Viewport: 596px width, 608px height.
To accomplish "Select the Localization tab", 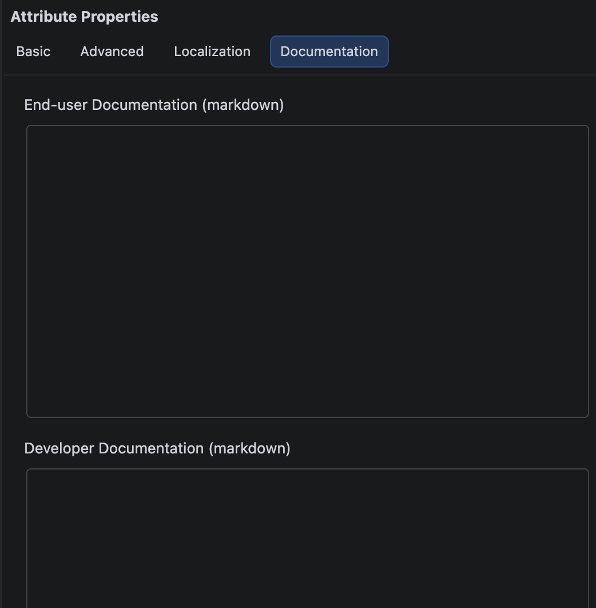I will click(212, 52).
